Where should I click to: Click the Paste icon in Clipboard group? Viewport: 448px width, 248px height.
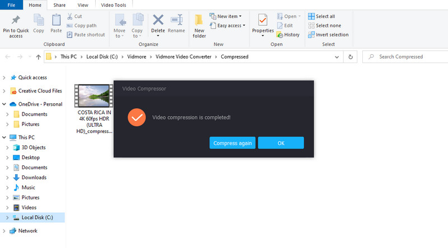click(56, 21)
